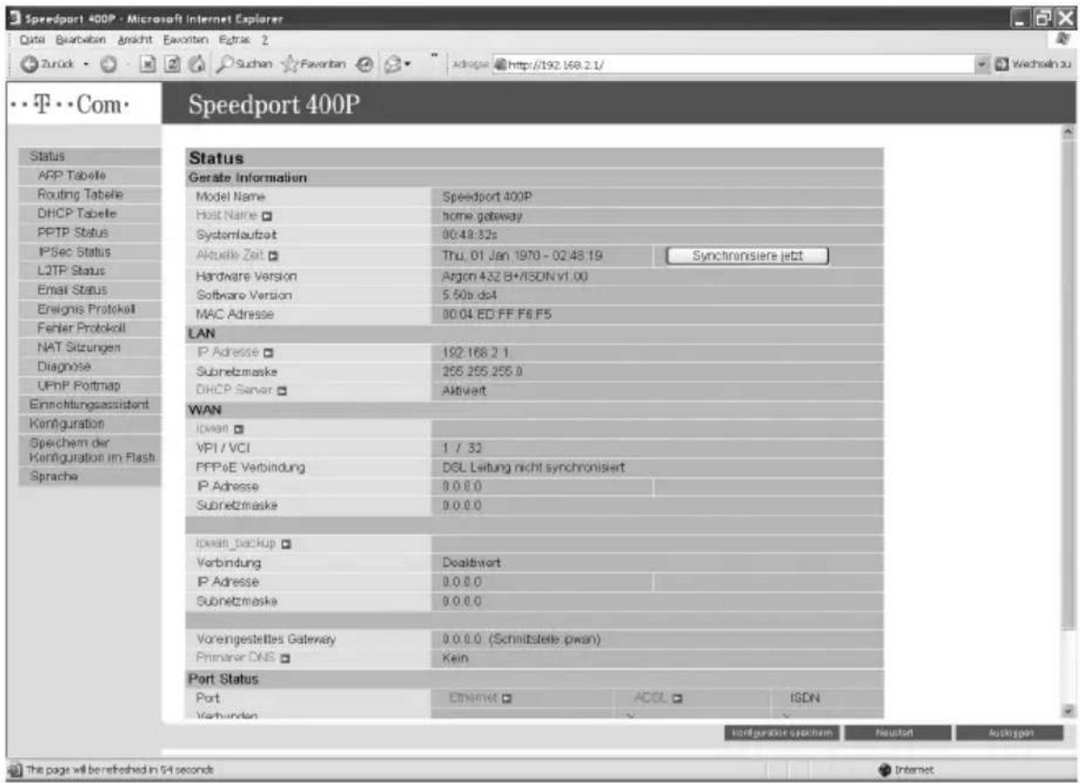
Task: Click help icon next to Host Name
Action: point(267,215)
